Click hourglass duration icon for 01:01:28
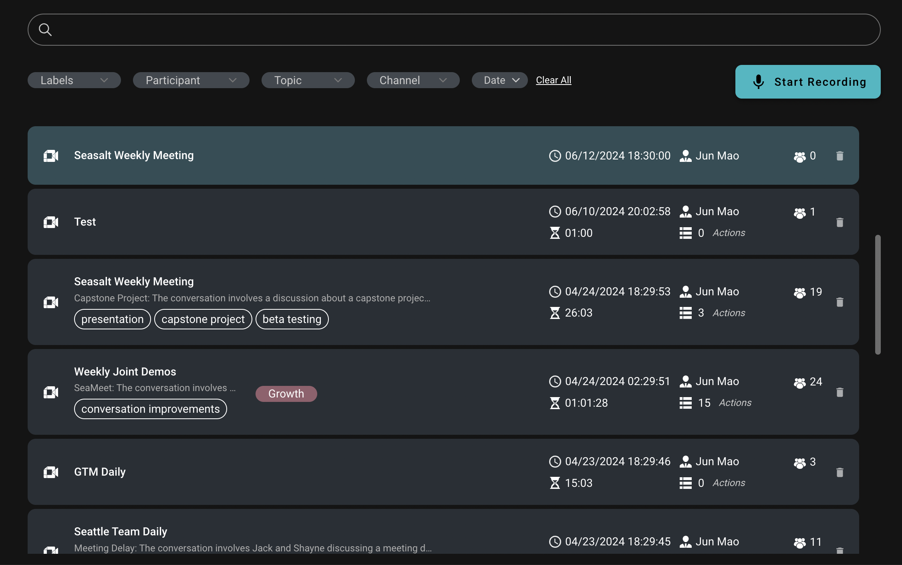The width and height of the screenshot is (902, 565). coord(555,403)
